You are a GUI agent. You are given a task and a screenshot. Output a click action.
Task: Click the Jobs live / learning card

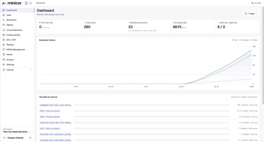(x=237, y=27)
